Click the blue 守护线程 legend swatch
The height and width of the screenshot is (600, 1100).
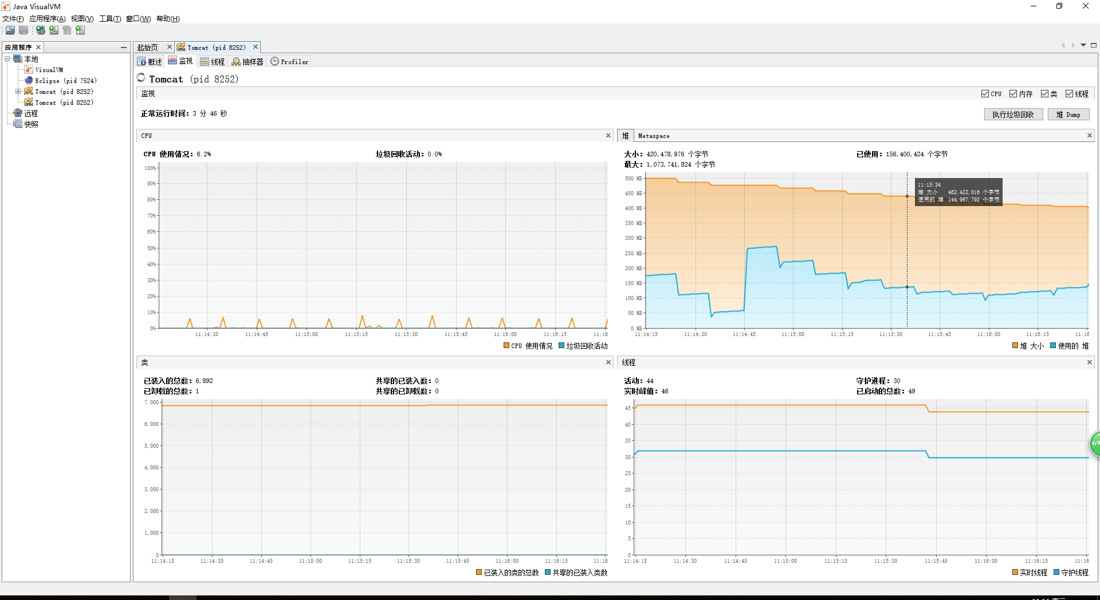coord(1056,572)
